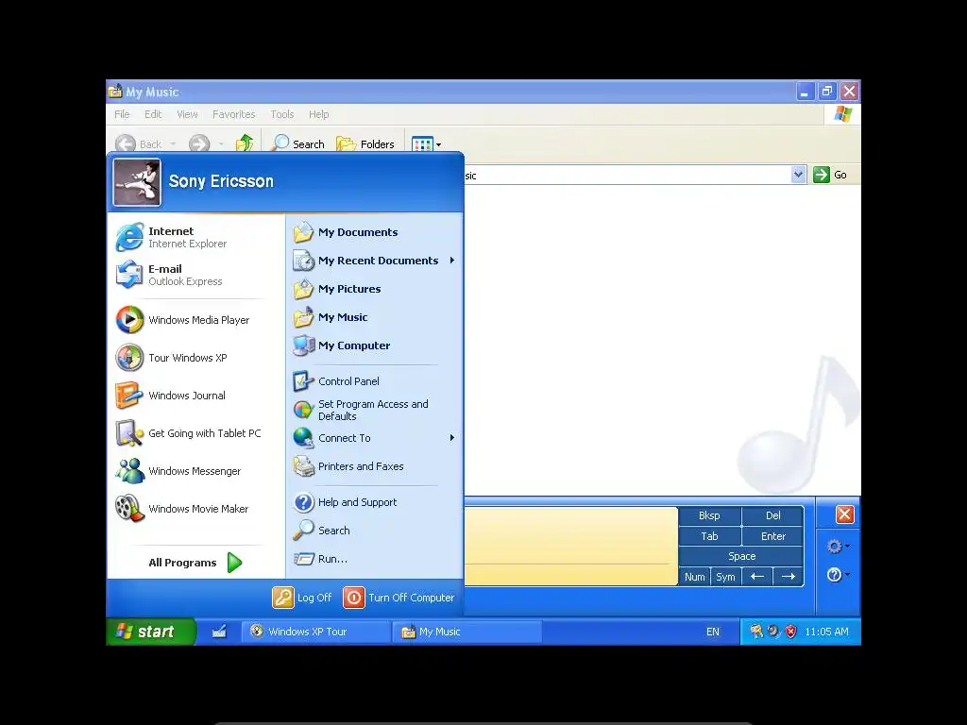Open the Help menu
967x725 pixels.
point(319,114)
